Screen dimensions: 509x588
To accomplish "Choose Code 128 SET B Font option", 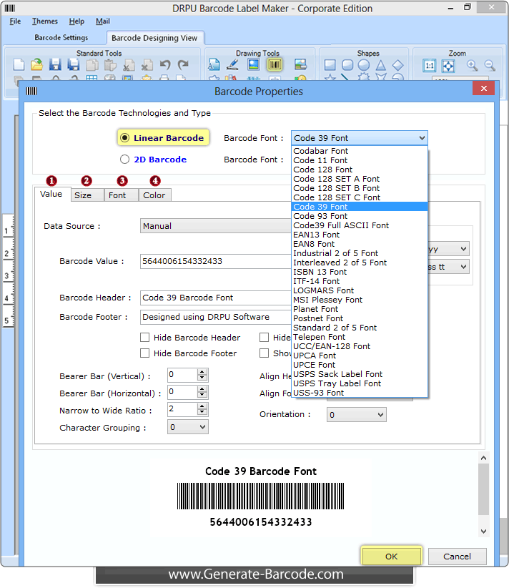I will point(360,188).
